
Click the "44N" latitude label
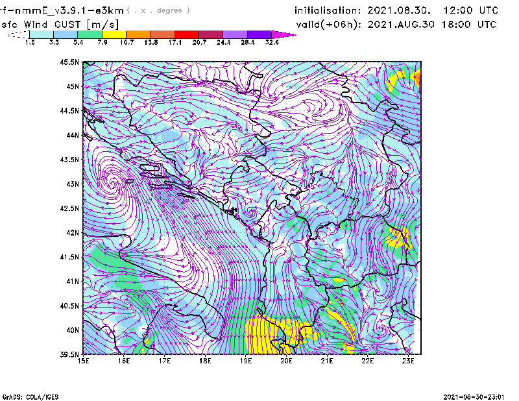[x=73, y=135]
